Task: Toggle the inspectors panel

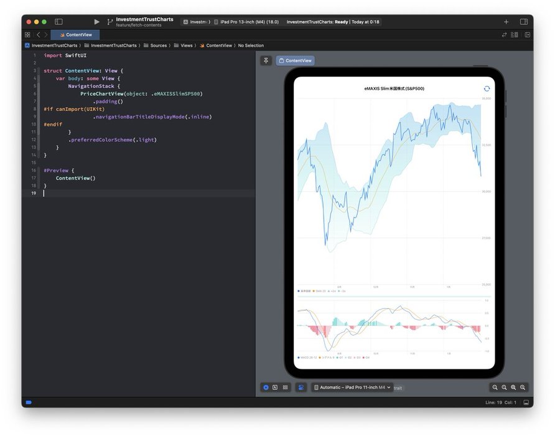Action: [524, 22]
